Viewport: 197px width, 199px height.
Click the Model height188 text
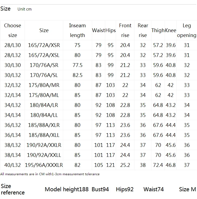tap(67, 189)
